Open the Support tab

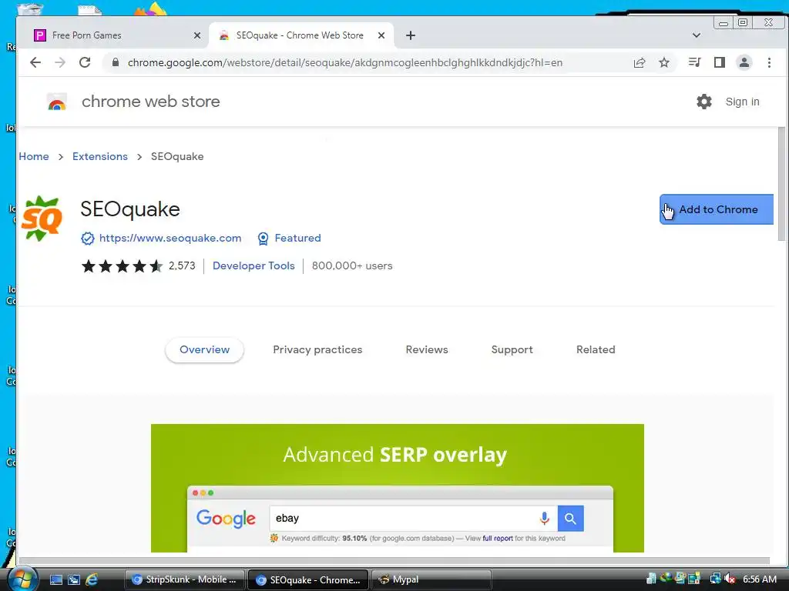point(512,350)
